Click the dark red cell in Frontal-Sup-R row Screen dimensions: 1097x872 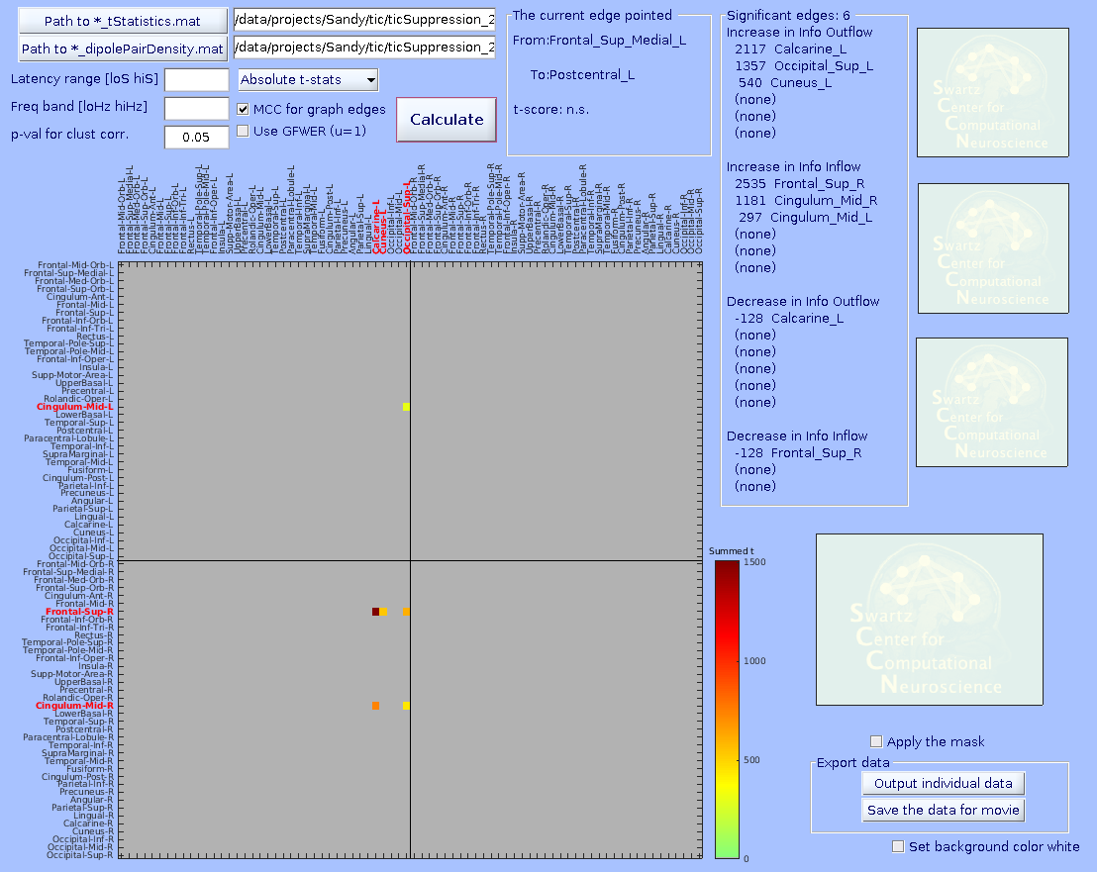pos(375,612)
